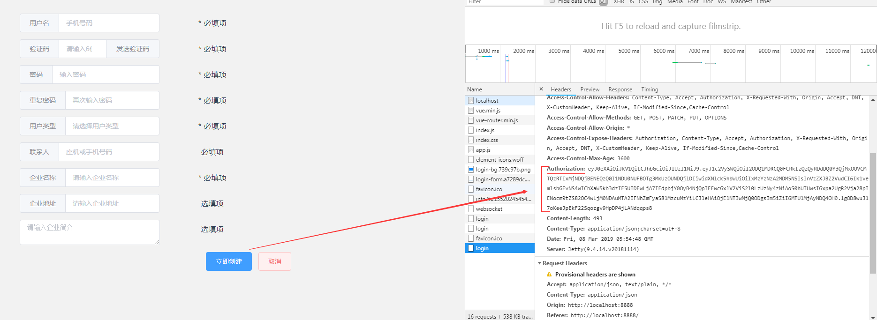The image size is (877, 320).
Task: Click the headers pane vertical scrollbar thumb
Action: pos(873,213)
